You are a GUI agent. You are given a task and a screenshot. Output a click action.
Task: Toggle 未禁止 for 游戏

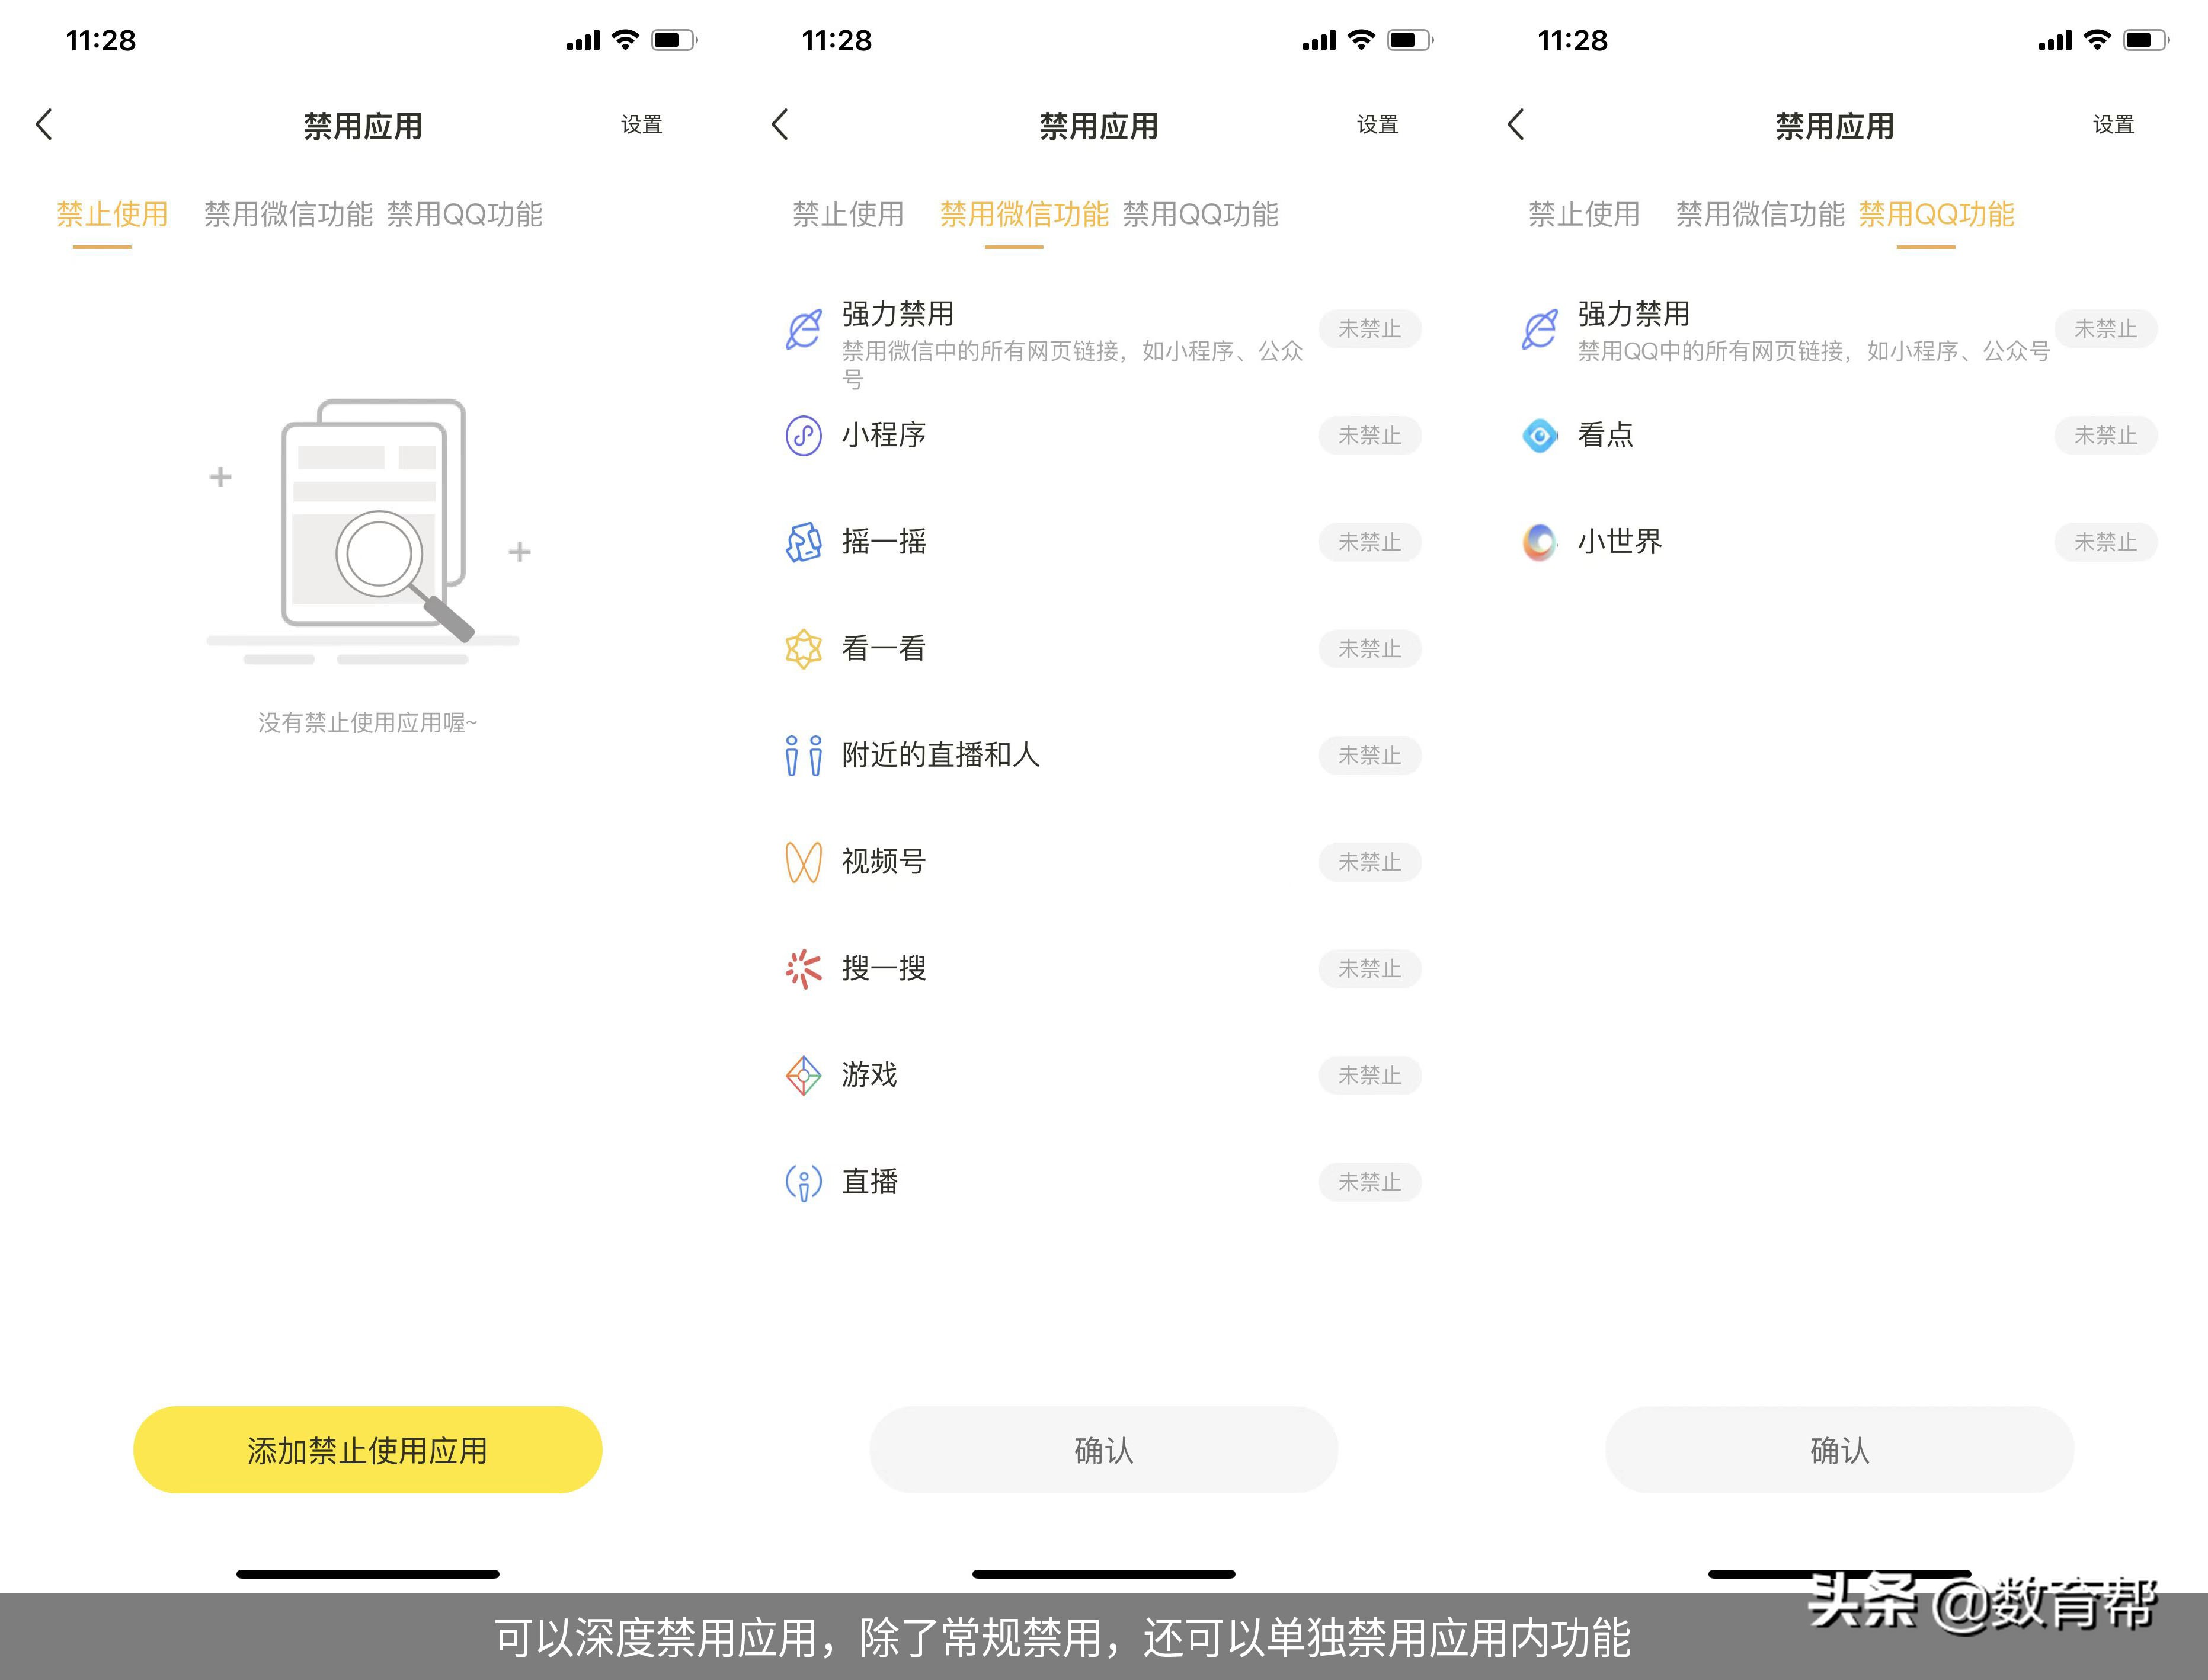tap(1370, 1075)
